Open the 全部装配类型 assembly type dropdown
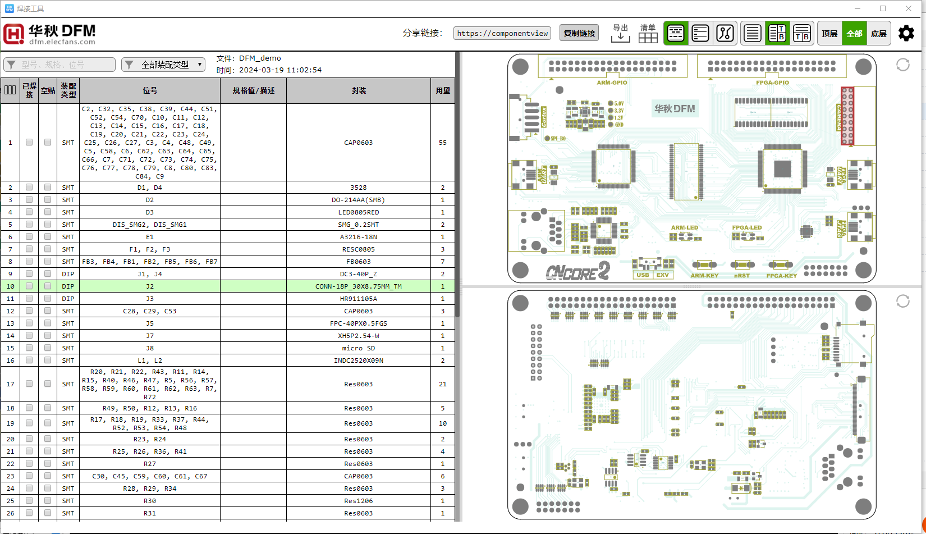Viewport: 926px width, 534px height. (163, 65)
